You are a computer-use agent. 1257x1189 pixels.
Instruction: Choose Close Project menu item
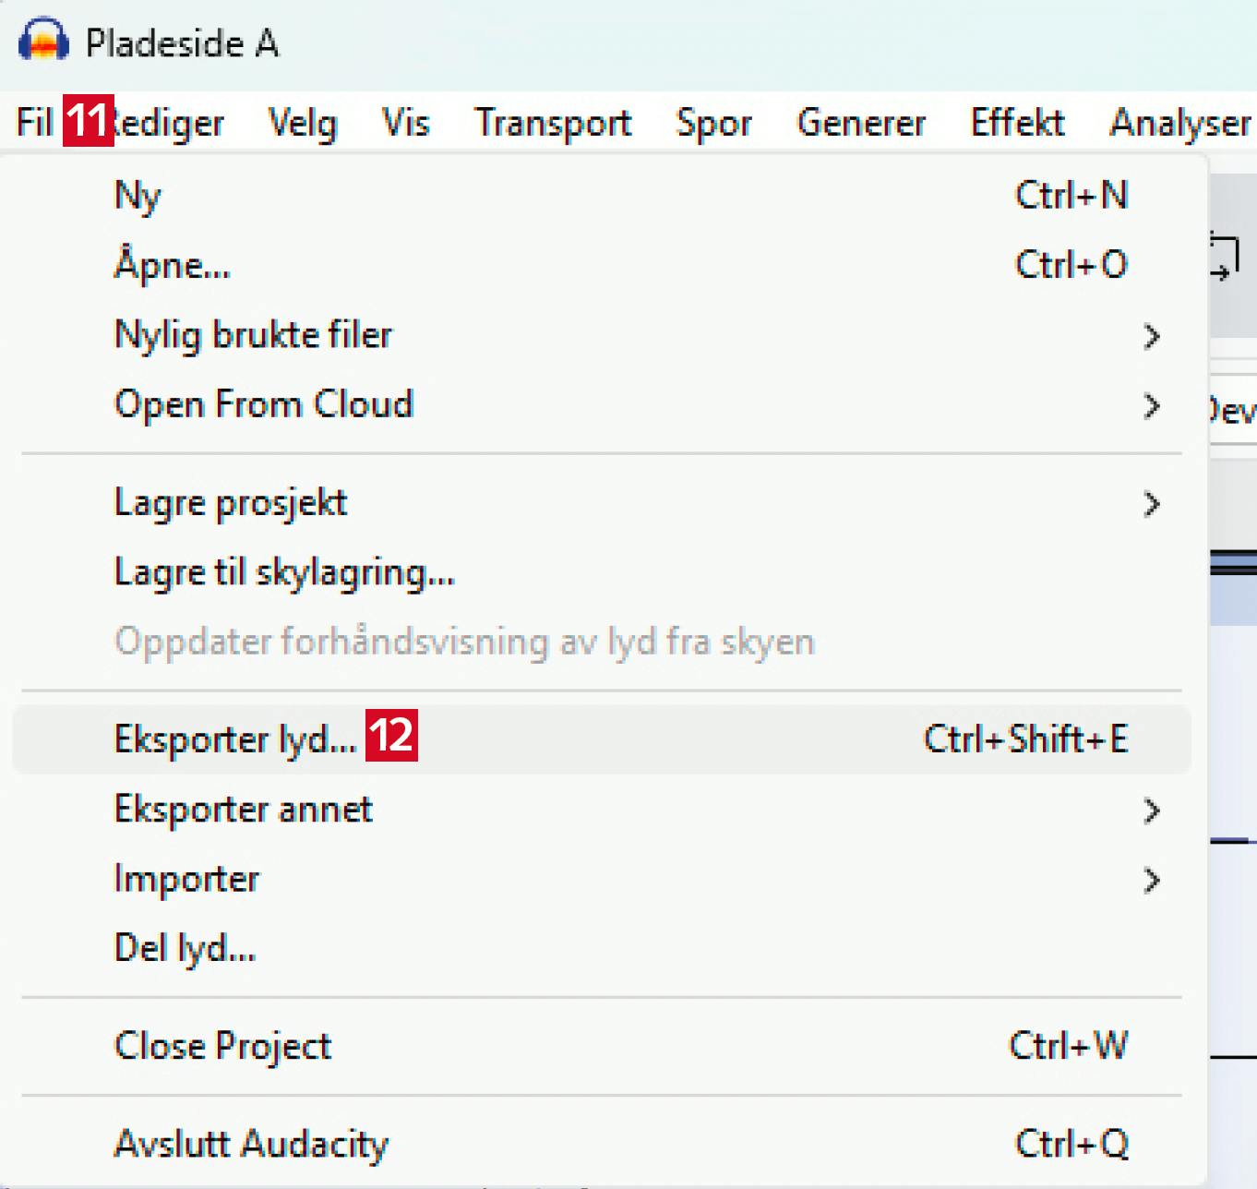(222, 1046)
